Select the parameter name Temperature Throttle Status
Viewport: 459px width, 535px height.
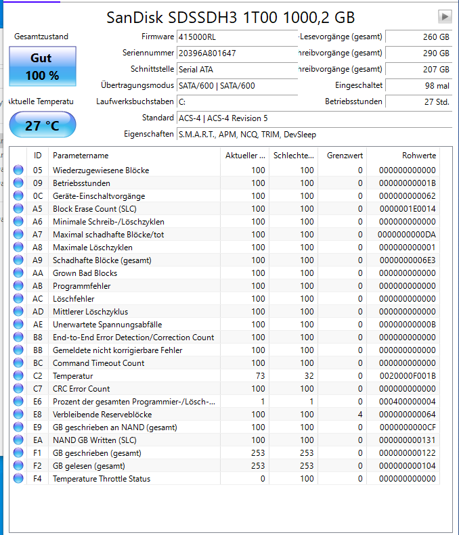click(102, 479)
